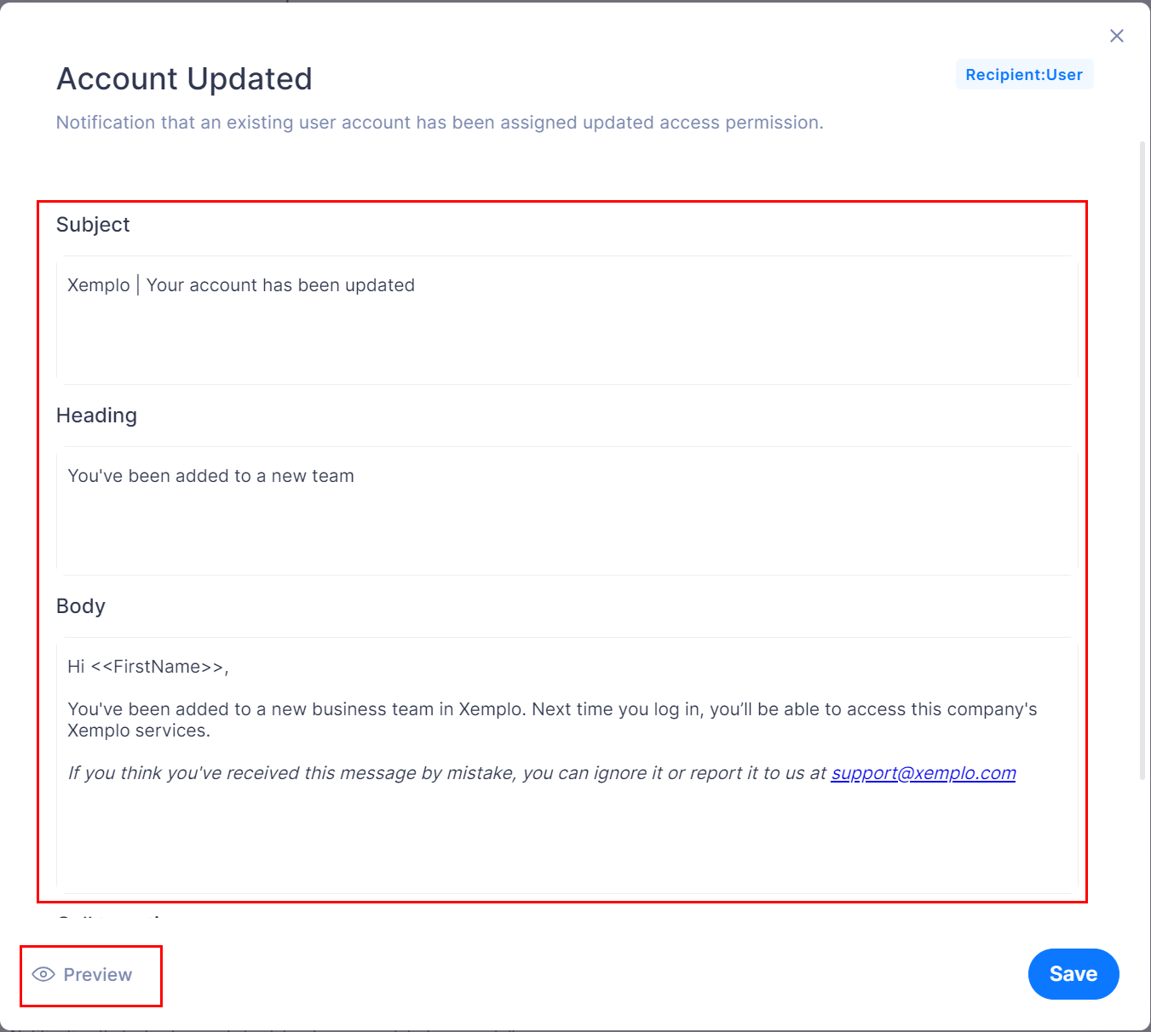Click the Body label
Viewport: 1151px width, 1032px height.
[x=81, y=606]
